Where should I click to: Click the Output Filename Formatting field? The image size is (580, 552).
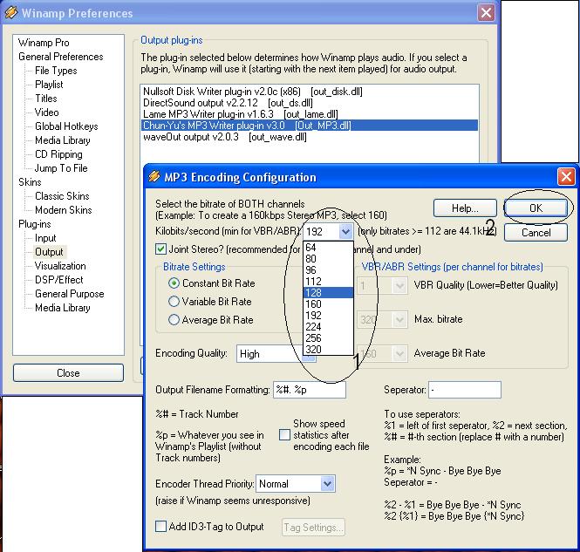coord(309,390)
